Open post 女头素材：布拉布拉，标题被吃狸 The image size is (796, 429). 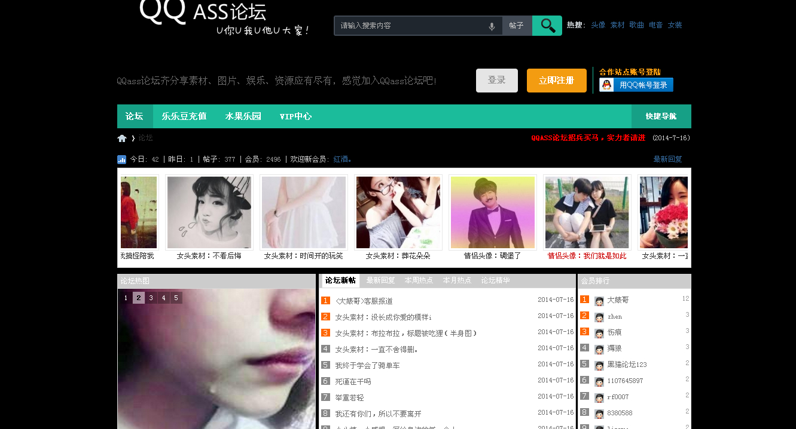click(x=405, y=333)
